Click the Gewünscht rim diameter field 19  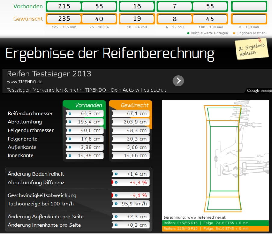137,19
